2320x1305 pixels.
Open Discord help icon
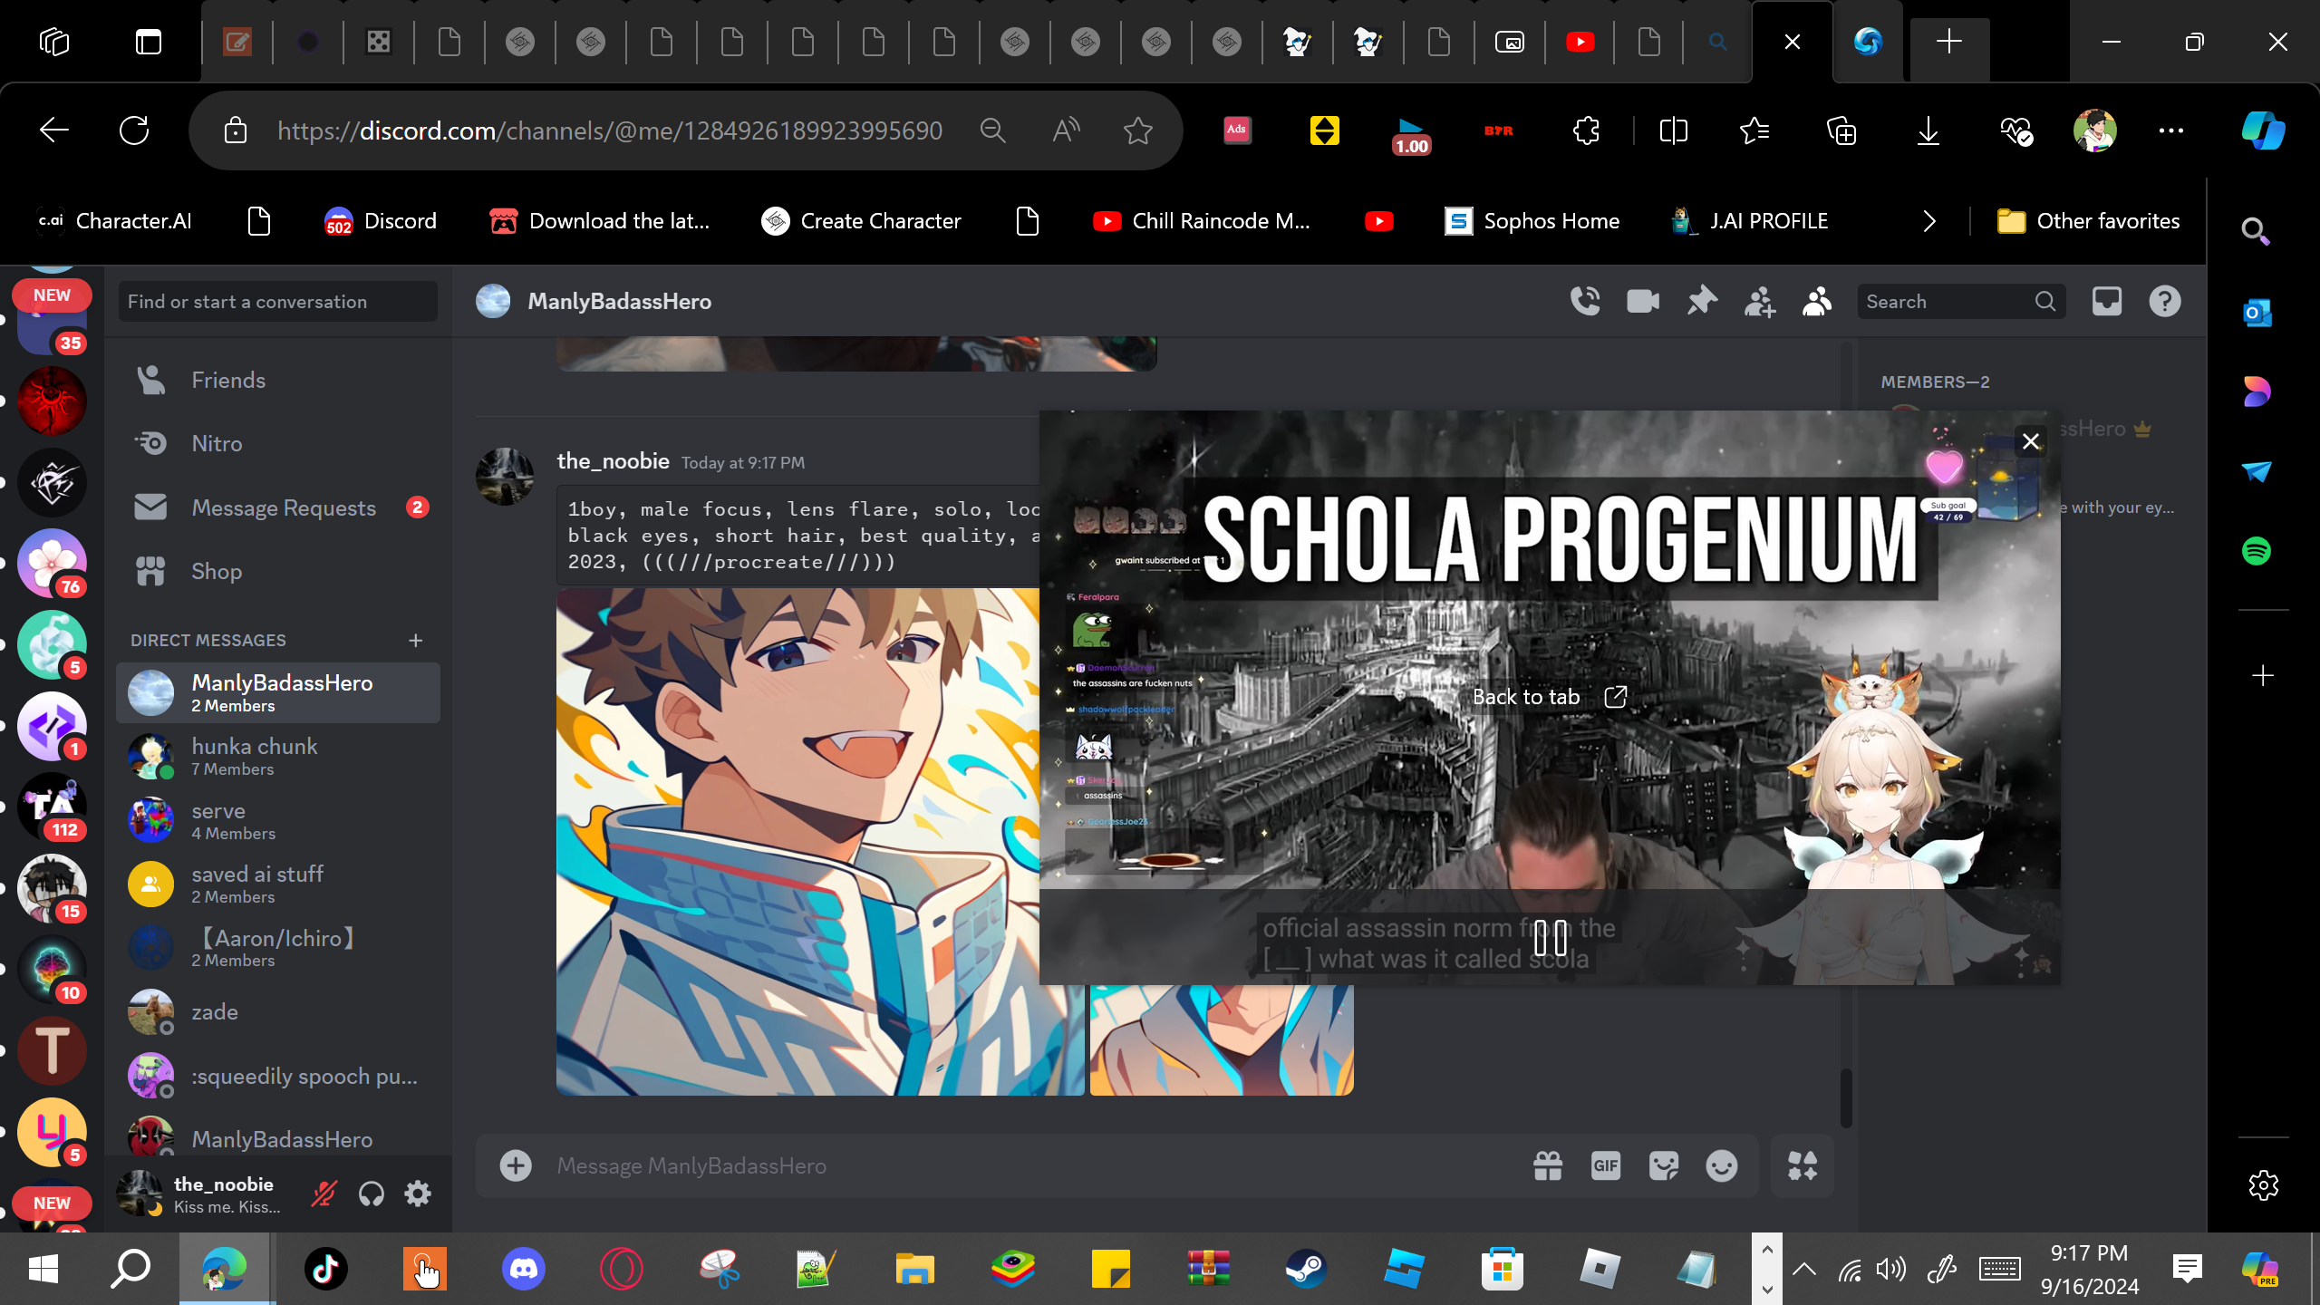(2165, 301)
